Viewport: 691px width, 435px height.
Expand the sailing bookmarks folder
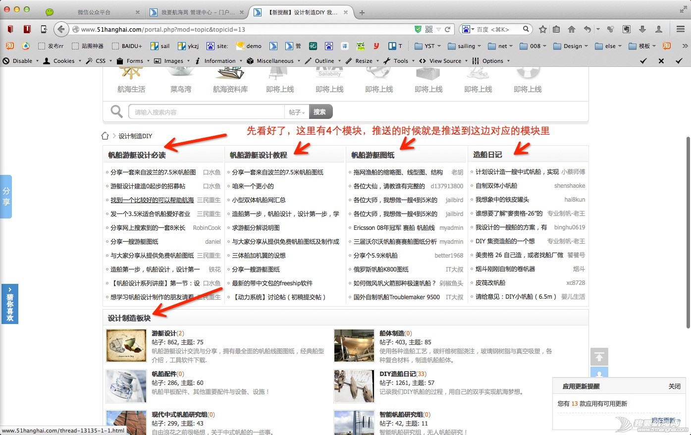464,46
